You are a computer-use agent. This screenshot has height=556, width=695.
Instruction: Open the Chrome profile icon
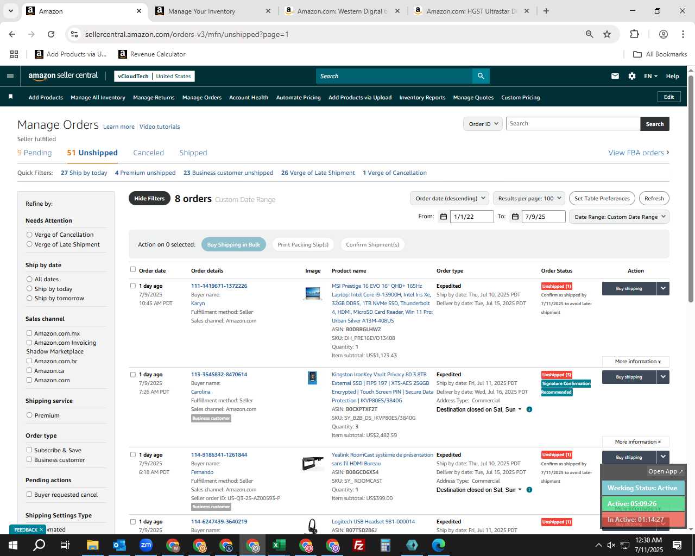tap(663, 34)
